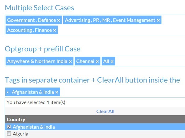Screen dimensions: 185x138
Task: Click 'You have selected 1 item(s)' field
Action: (95, 102)
